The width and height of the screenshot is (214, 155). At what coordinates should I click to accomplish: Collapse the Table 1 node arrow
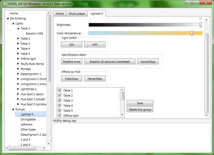click(x=18, y=28)
